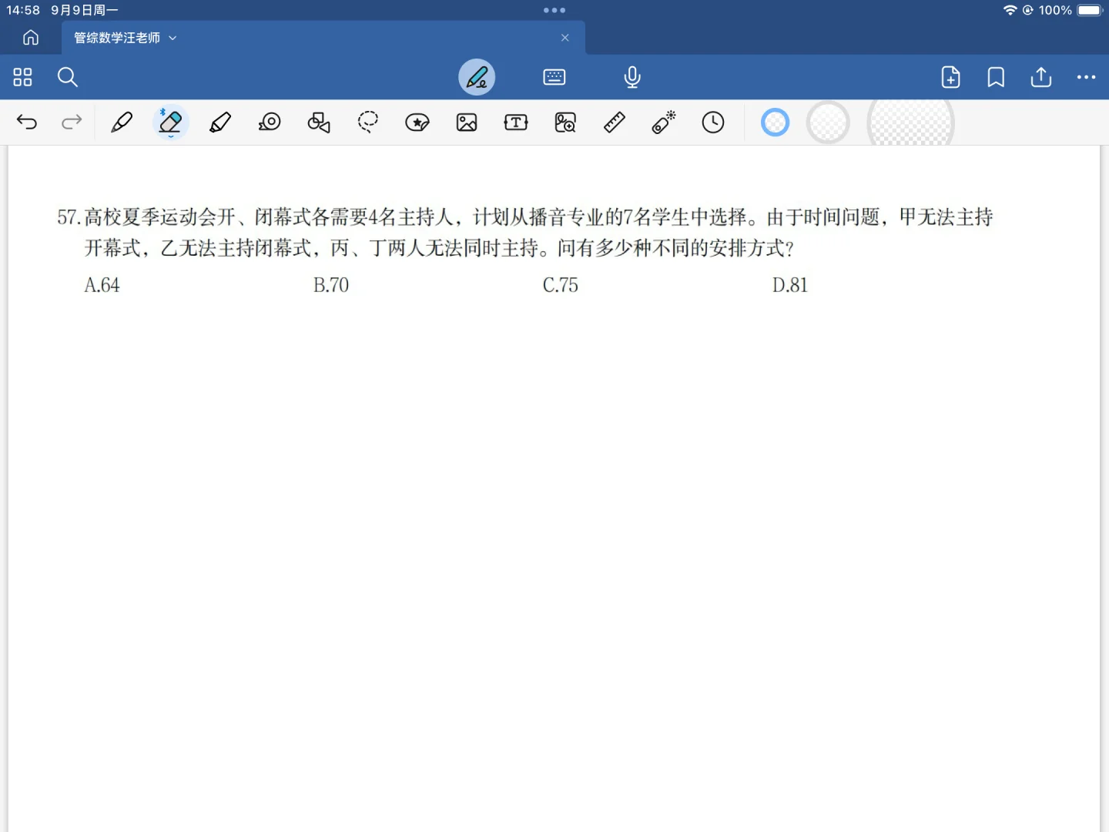Select the ruler tool
1109x832 pixels.
(615, 122)
